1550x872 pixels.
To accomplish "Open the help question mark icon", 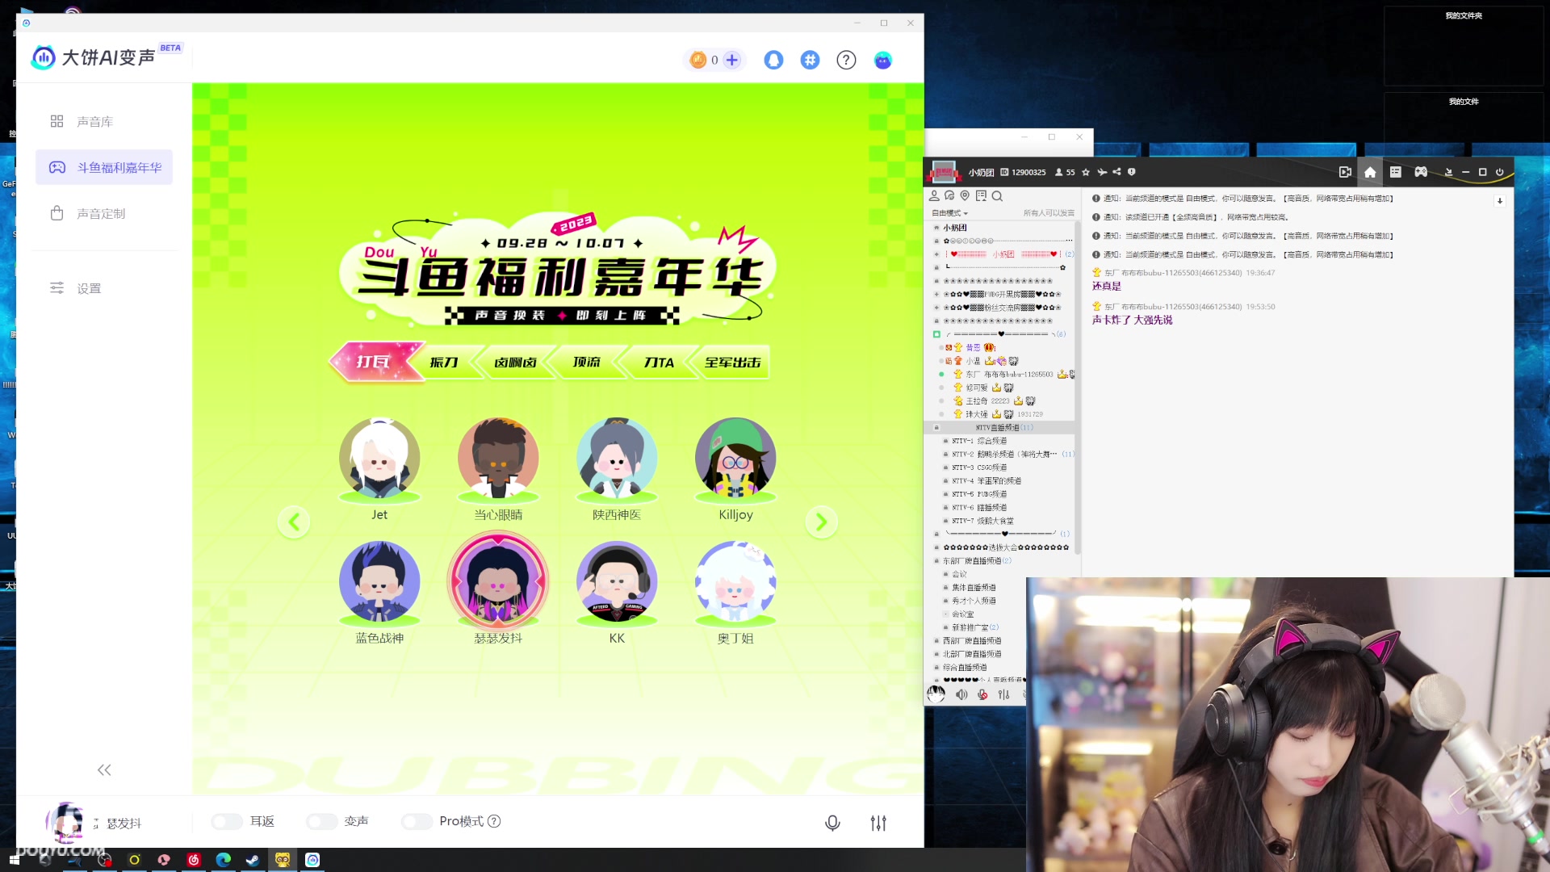I will (x=846, y=60).
